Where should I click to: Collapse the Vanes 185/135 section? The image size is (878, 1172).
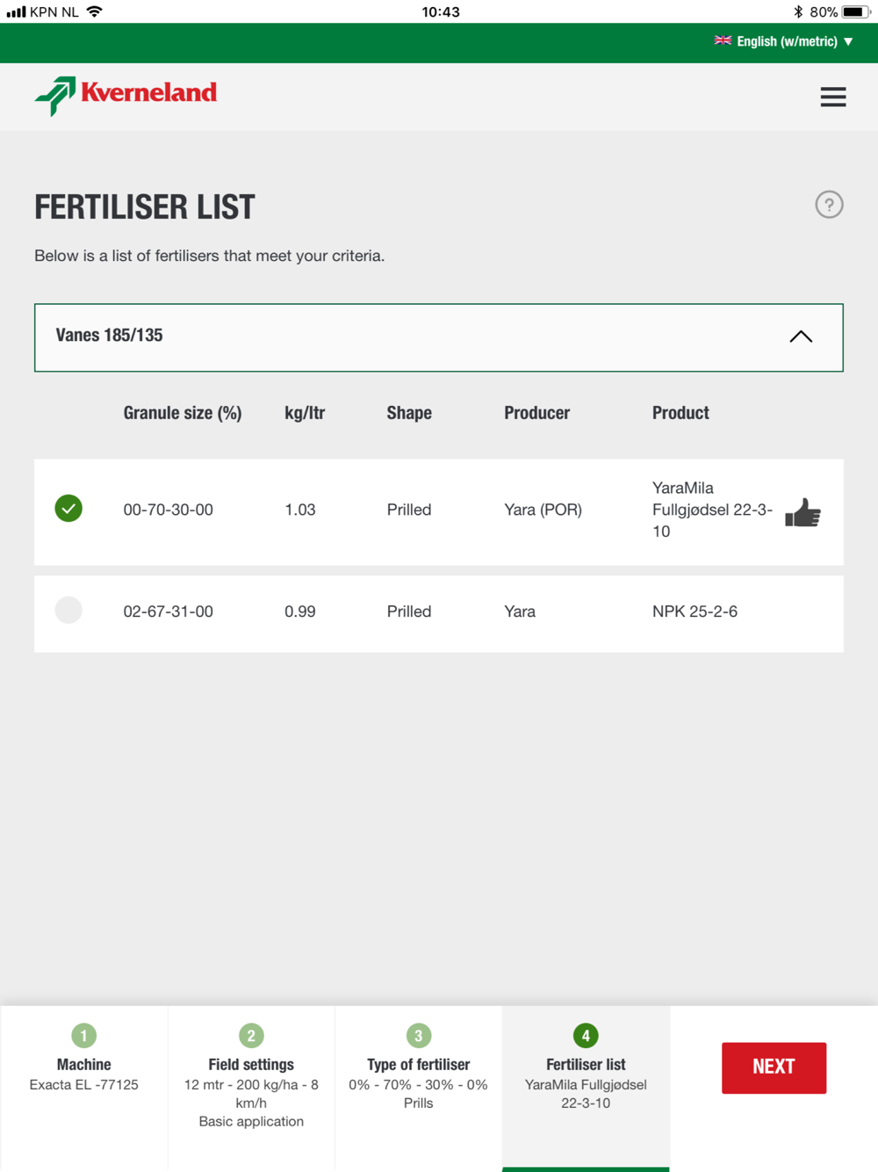[800, 336]
